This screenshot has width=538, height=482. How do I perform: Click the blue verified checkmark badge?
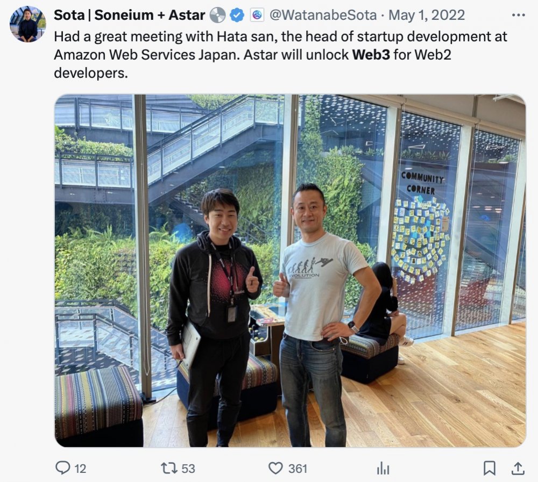pyautogui.click(x=237, y=15)
